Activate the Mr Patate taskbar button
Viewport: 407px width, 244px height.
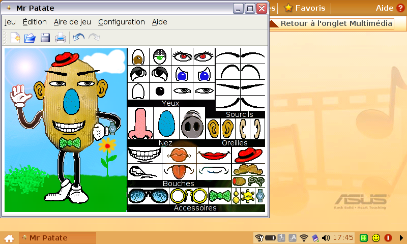pos(57,238)
